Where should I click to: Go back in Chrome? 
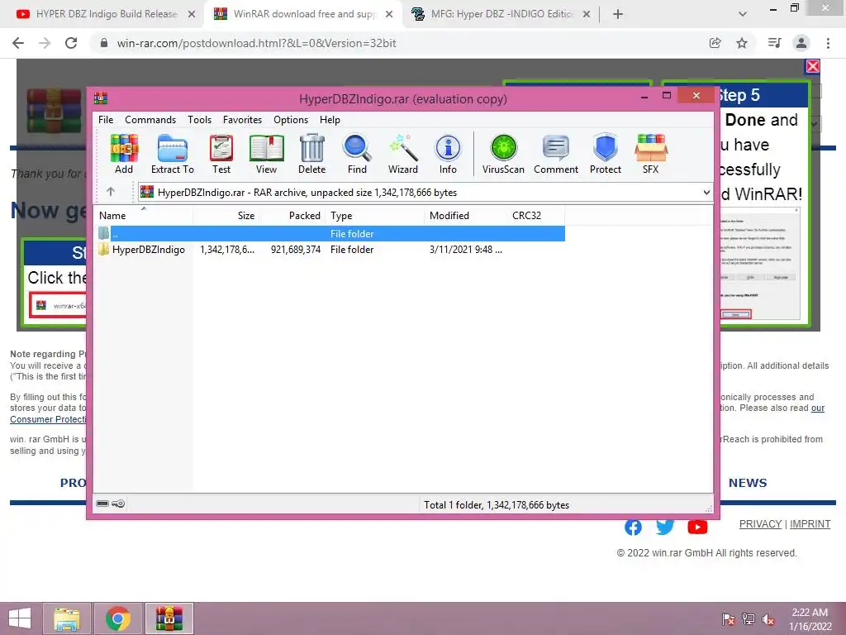tap(18, 43)
